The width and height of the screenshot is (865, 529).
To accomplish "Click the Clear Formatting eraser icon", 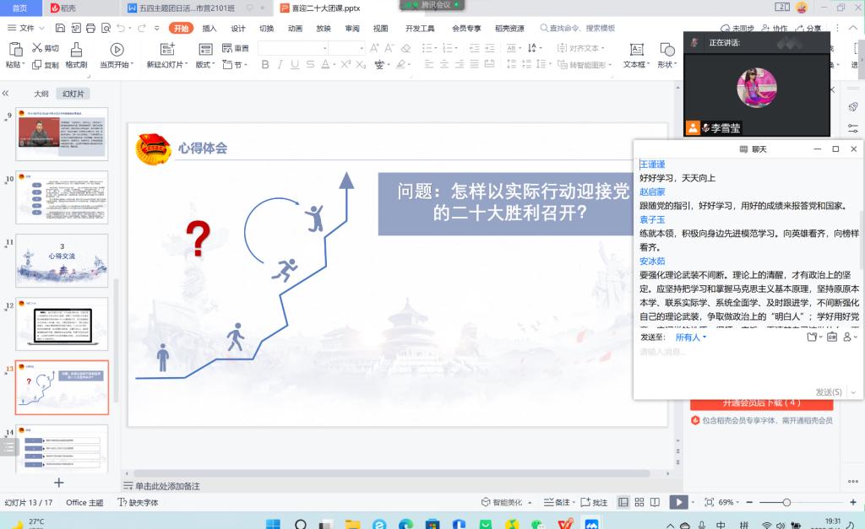I will (x=406, y=48).
